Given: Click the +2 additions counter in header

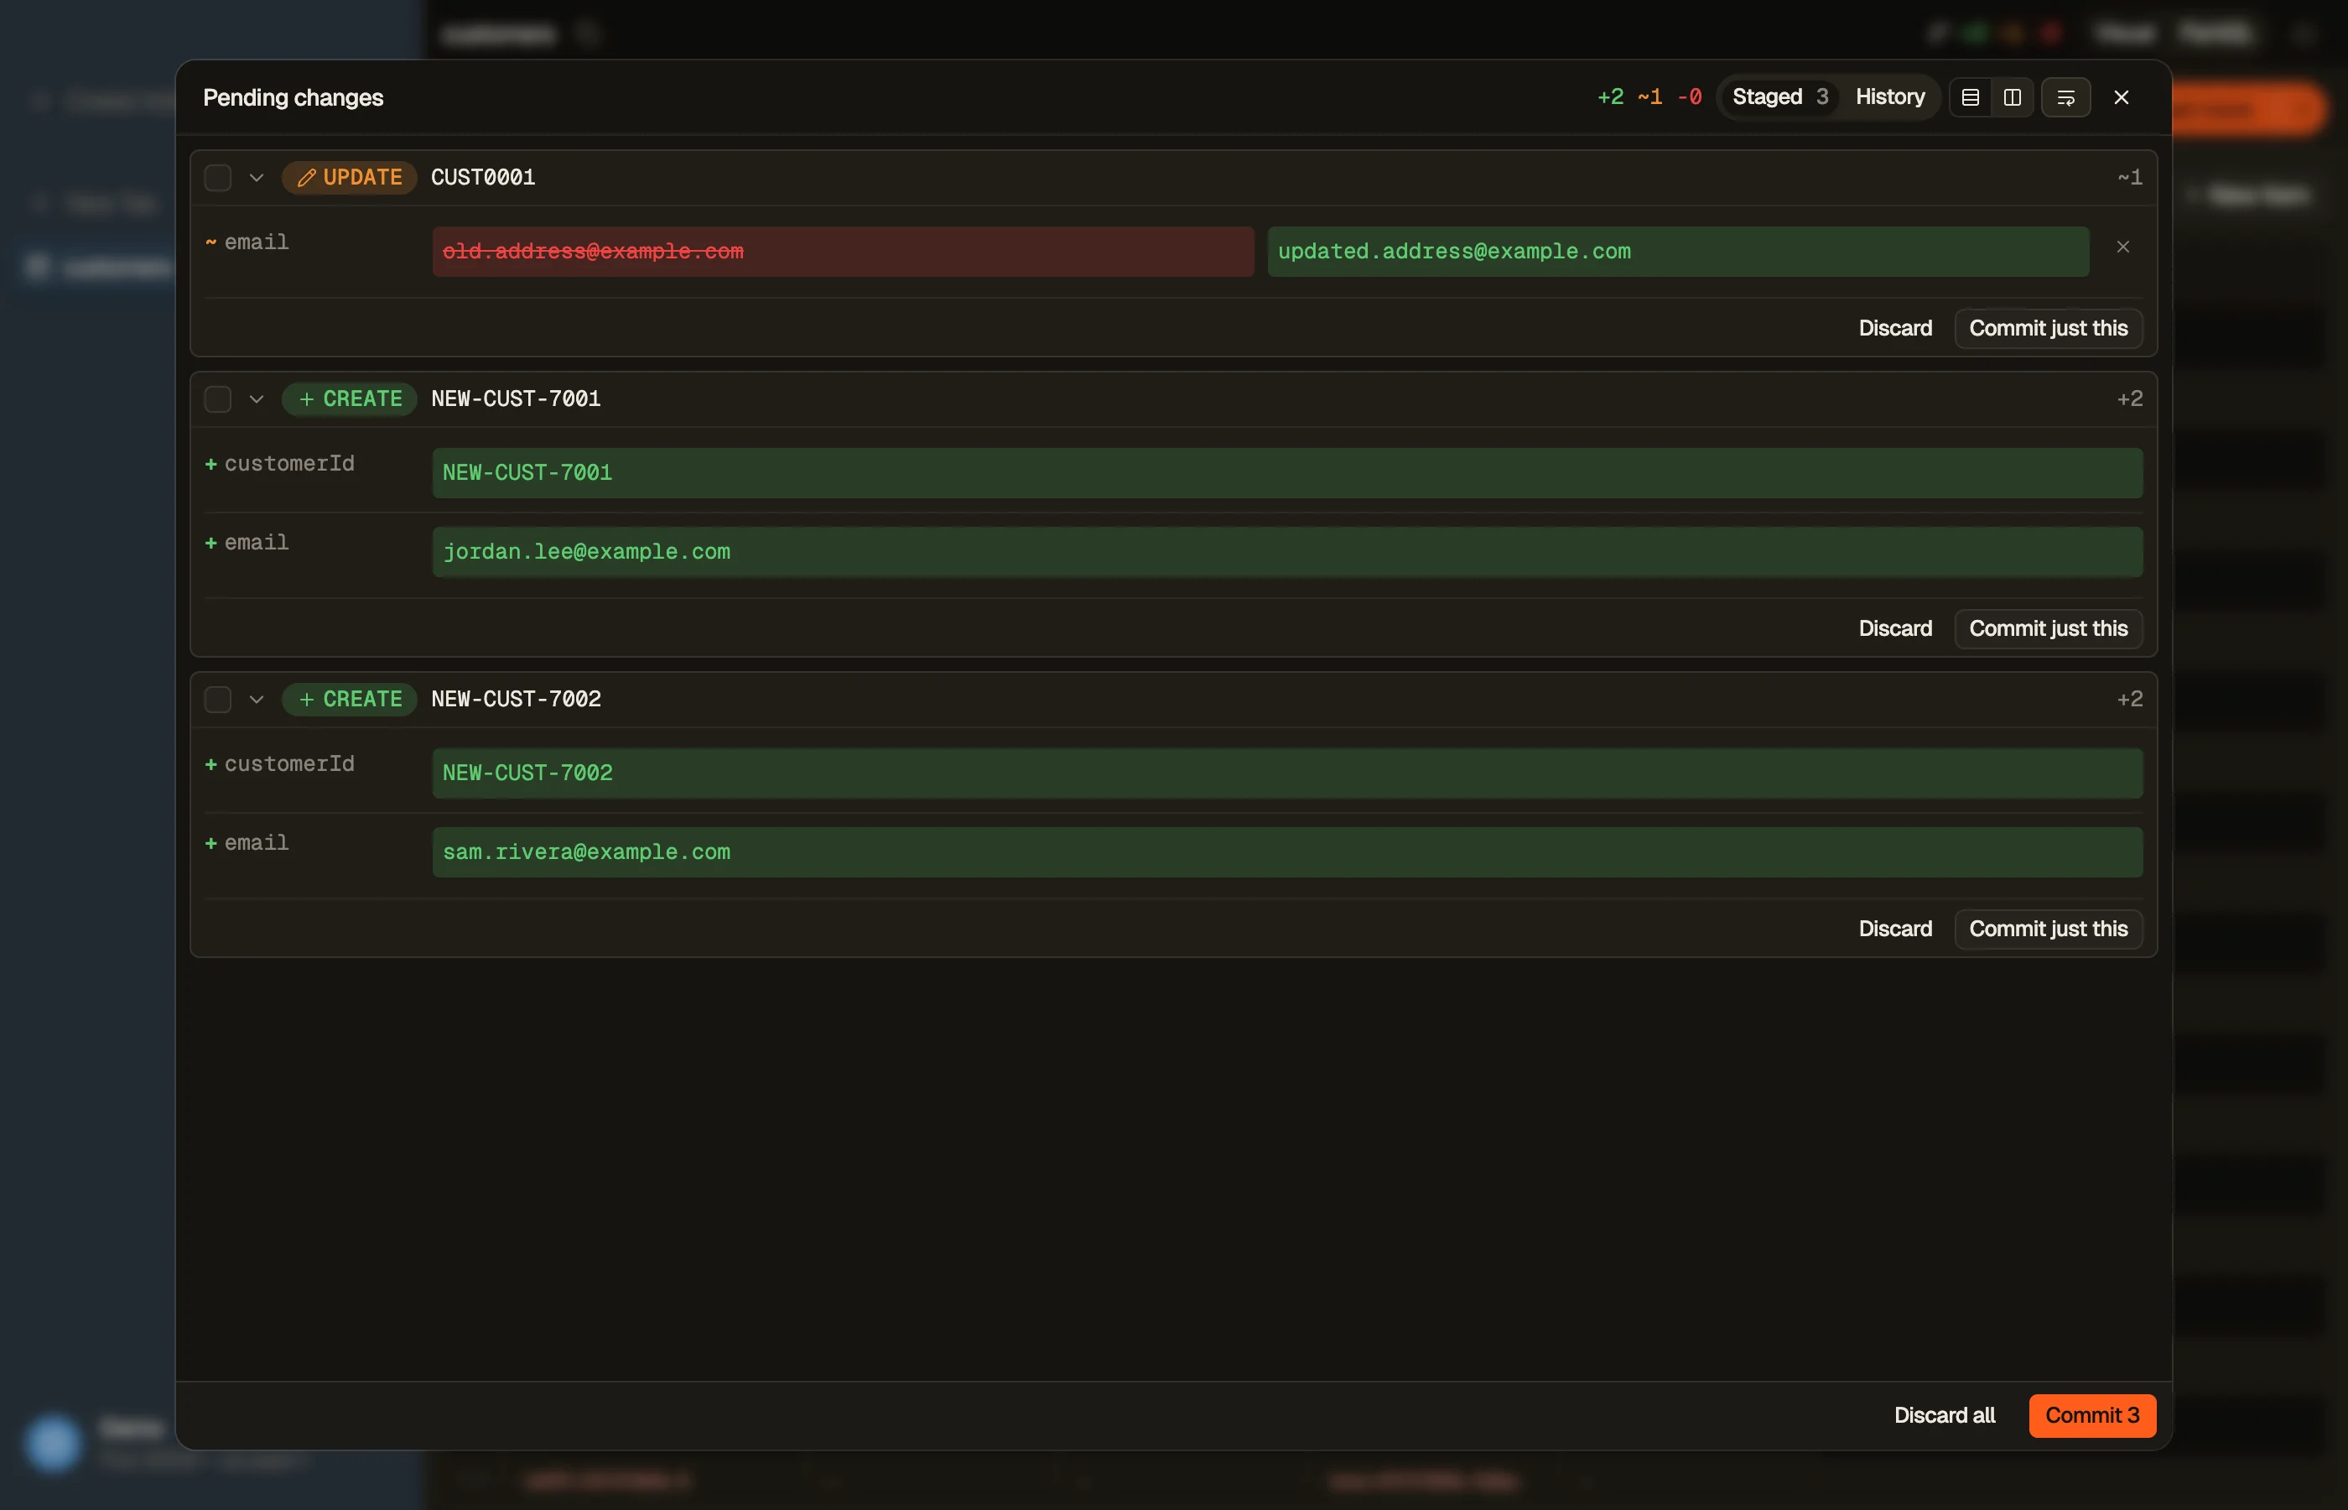Looking at the screenshot, I should (x=1610, y=97).
